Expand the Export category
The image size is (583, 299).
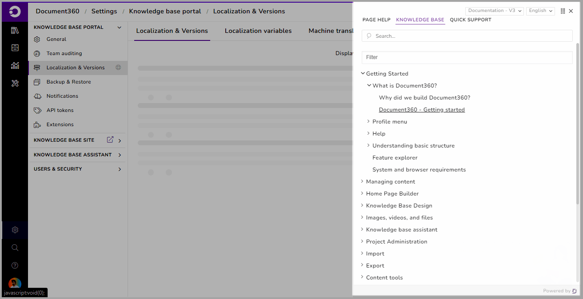[x=362, y=265]
